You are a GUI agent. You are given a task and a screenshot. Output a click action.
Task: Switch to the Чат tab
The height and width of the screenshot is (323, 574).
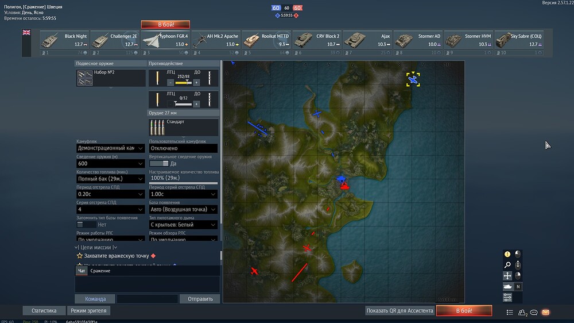[82, 271]
